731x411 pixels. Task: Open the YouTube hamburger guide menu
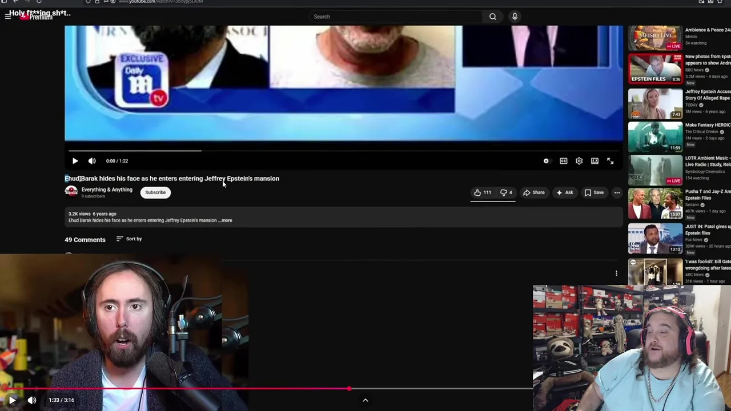8,17
